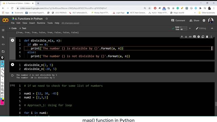Open the Files folder sidebar

pos(3,52)
